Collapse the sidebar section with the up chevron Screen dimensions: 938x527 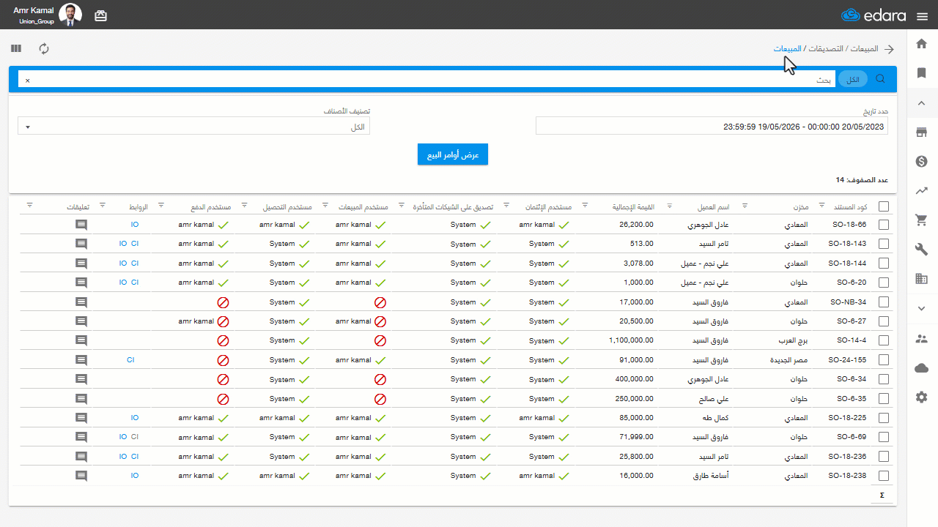coord(922,102)
